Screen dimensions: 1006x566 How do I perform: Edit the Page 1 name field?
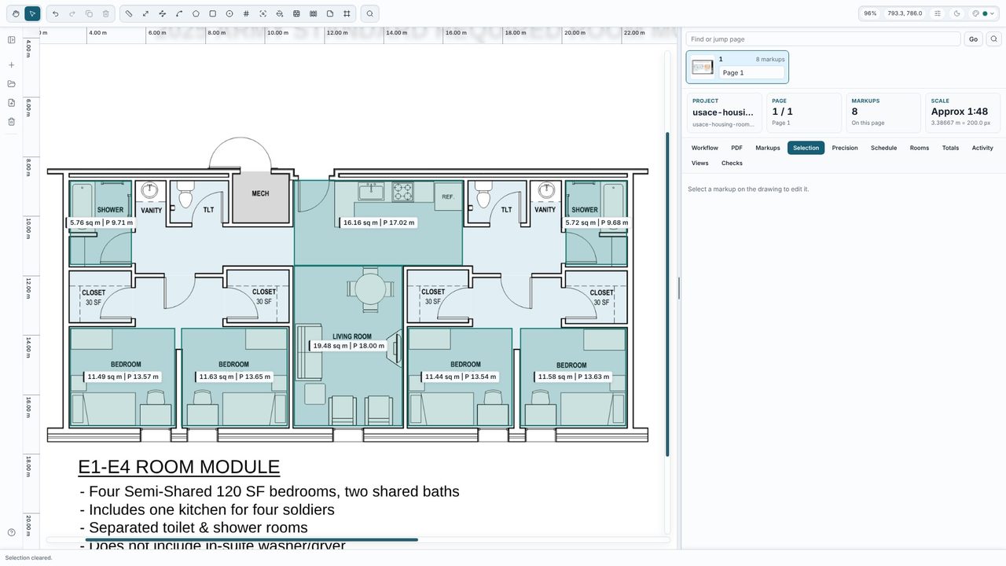point(751,72)
